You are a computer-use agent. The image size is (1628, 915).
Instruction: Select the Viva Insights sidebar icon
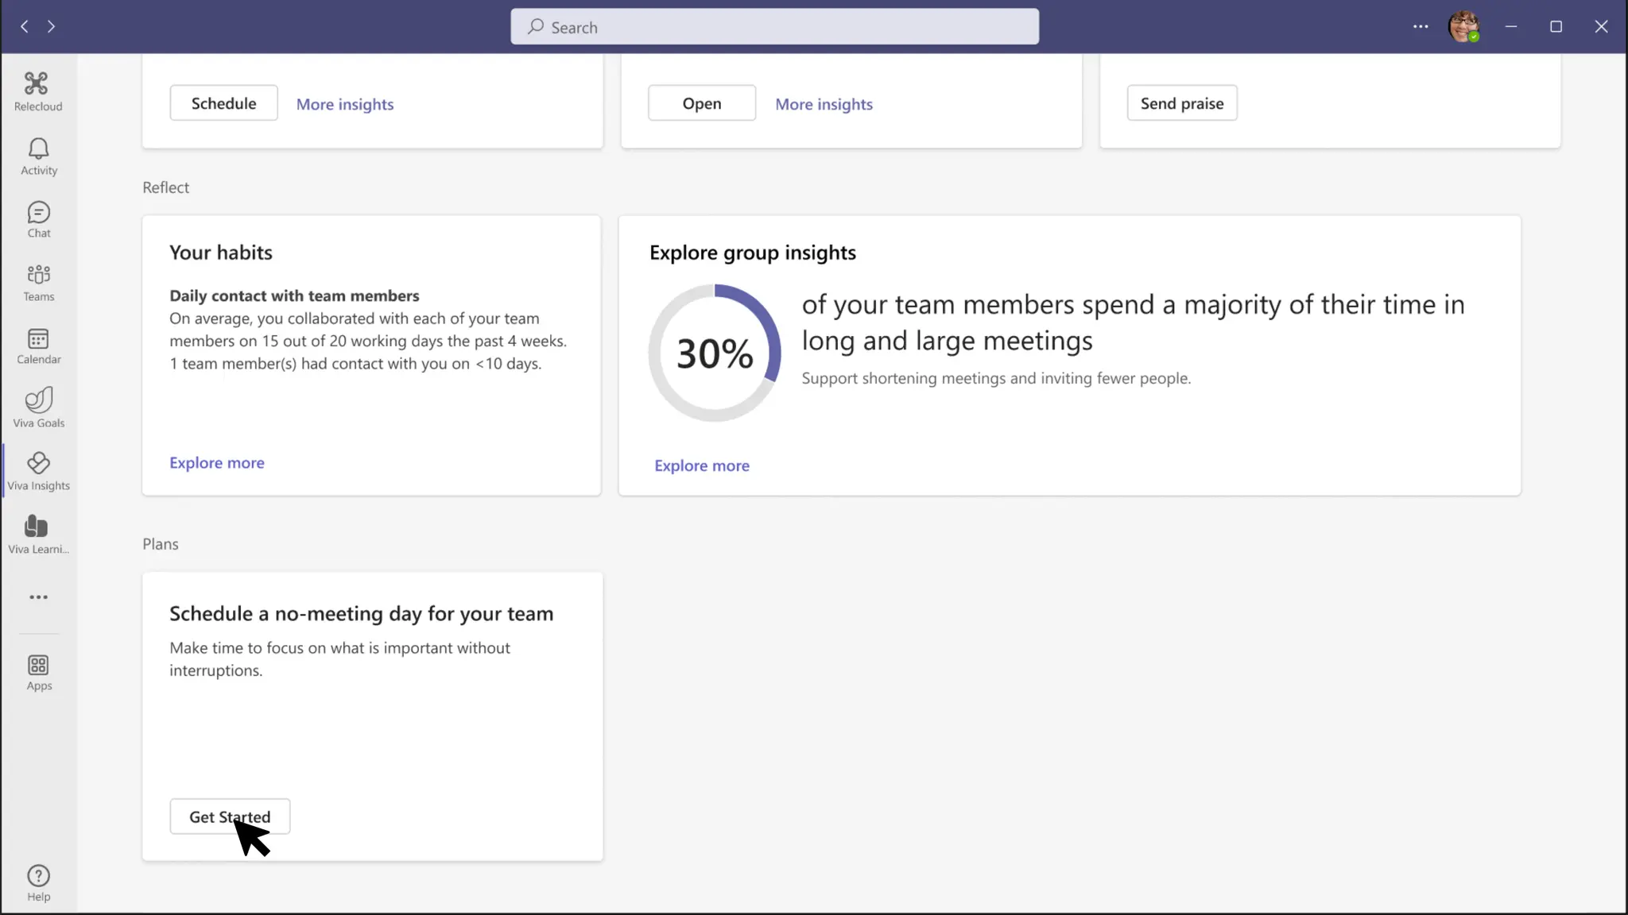coord(38,471)
